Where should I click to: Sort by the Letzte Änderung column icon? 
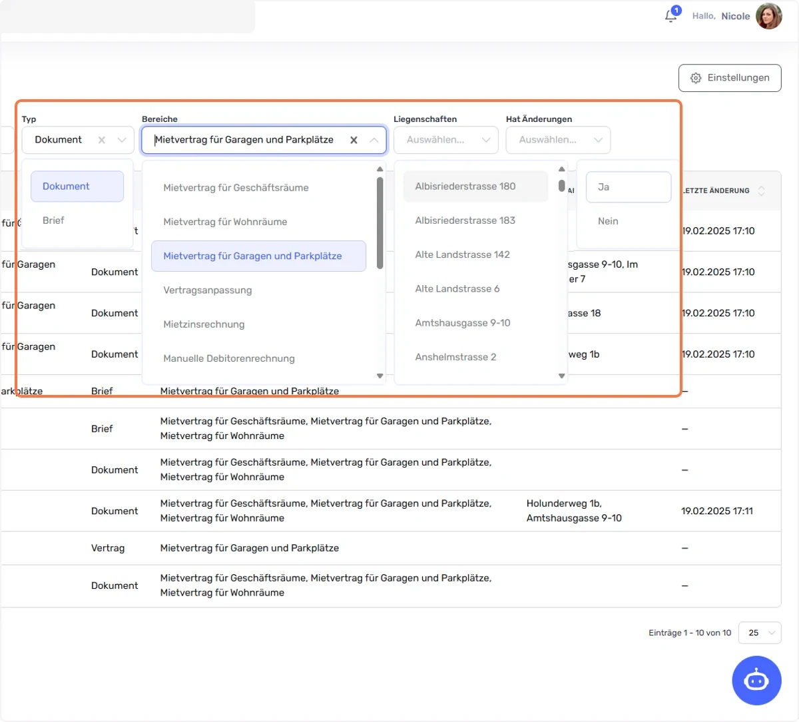[761, 190]
